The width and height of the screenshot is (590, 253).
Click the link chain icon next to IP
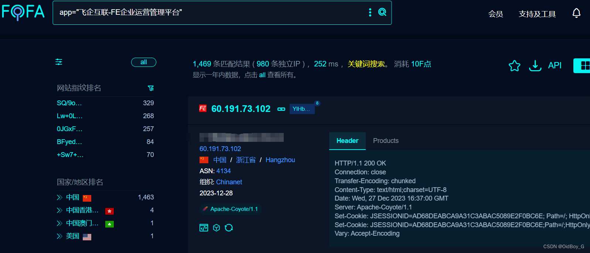[281, 109]
